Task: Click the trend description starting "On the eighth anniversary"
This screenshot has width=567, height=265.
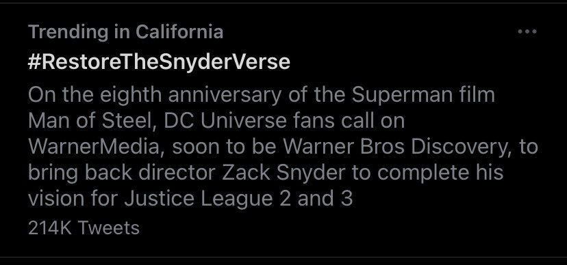Action: [283, 147]
